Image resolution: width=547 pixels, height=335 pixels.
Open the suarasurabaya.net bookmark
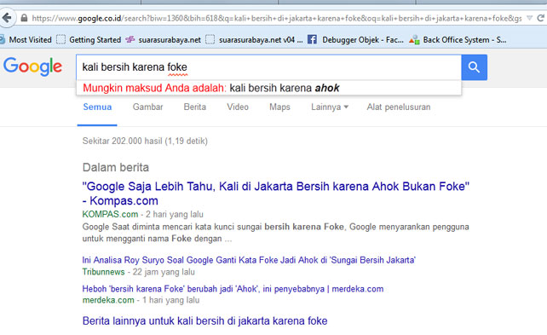click(164, 40)
